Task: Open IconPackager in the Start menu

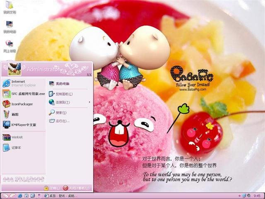Action: [x=23, y=104]
